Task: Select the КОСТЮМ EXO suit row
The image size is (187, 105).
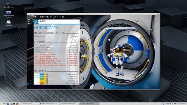Action: 56,45
